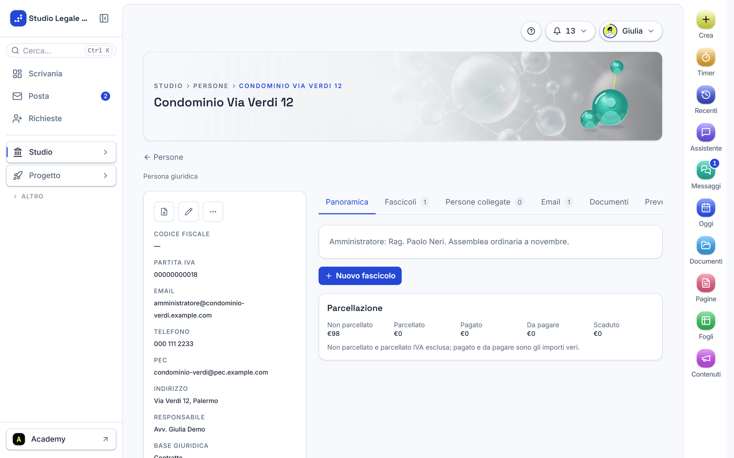The height and width of the screenshot is (458, 734).
Task: Open the Giulia user menu
Action: [630, 31]
